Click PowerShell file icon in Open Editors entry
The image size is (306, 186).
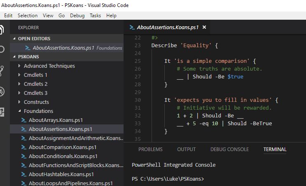pos(28,48)
